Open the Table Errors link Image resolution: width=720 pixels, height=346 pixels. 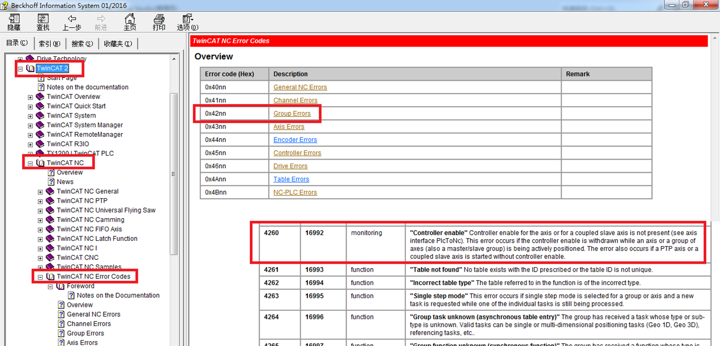point(291,179)
